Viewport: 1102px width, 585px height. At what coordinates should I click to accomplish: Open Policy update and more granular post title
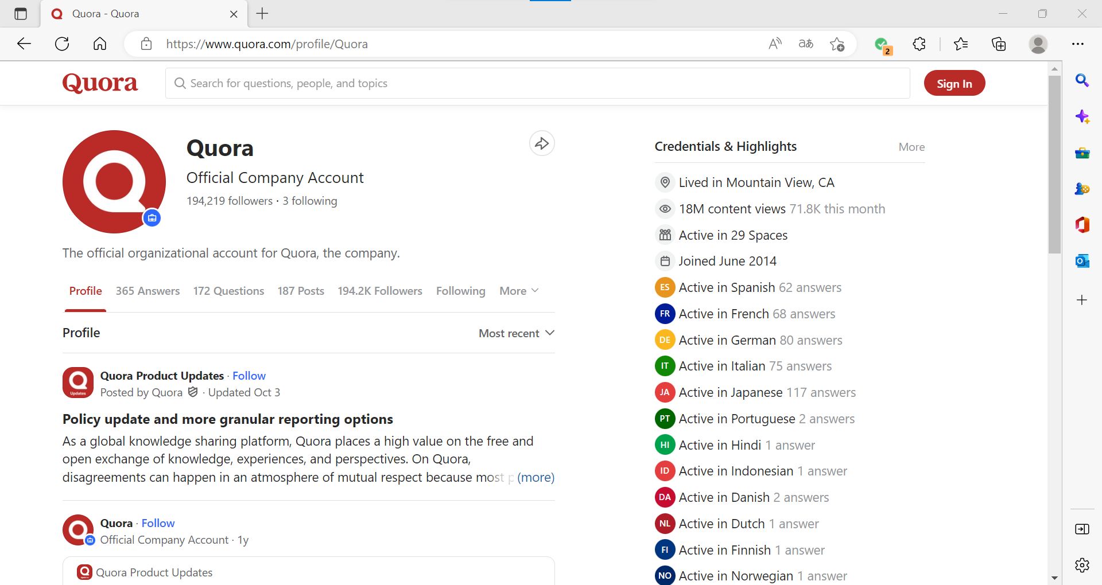[x=228, y=419]
